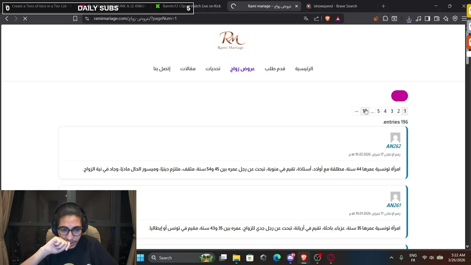Open عروض زواج menu item

pos(242,69)
